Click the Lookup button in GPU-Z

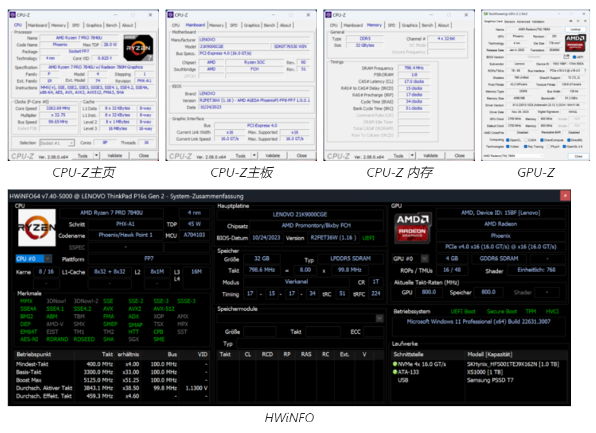point(576,29)
